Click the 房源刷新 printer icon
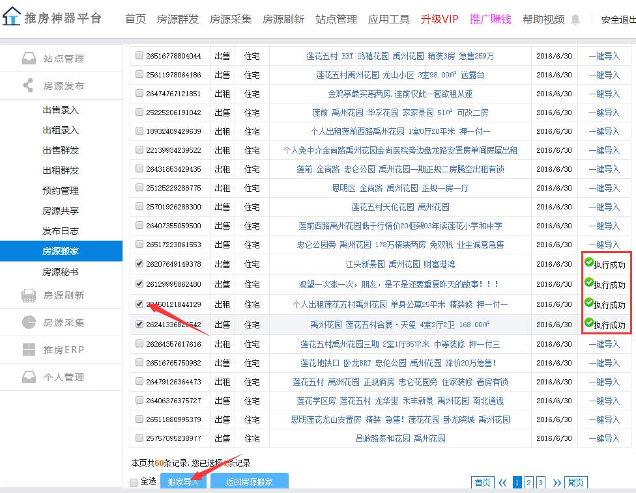 [29, 295]
